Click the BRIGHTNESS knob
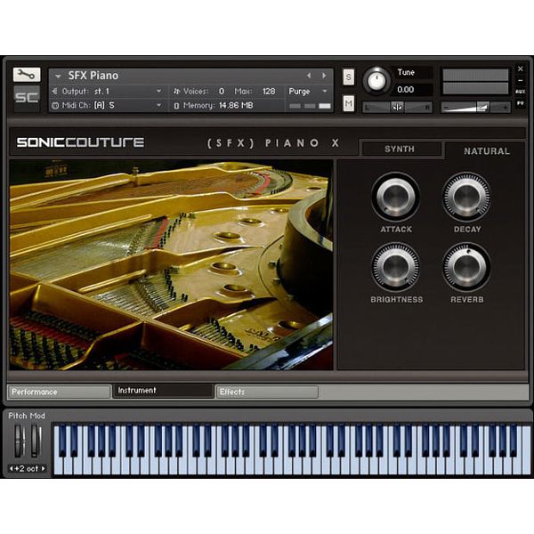 (395, 267)
